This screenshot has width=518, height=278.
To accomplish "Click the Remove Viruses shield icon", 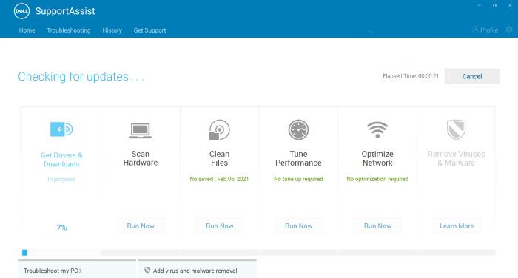I will click(x=457, y=129).
